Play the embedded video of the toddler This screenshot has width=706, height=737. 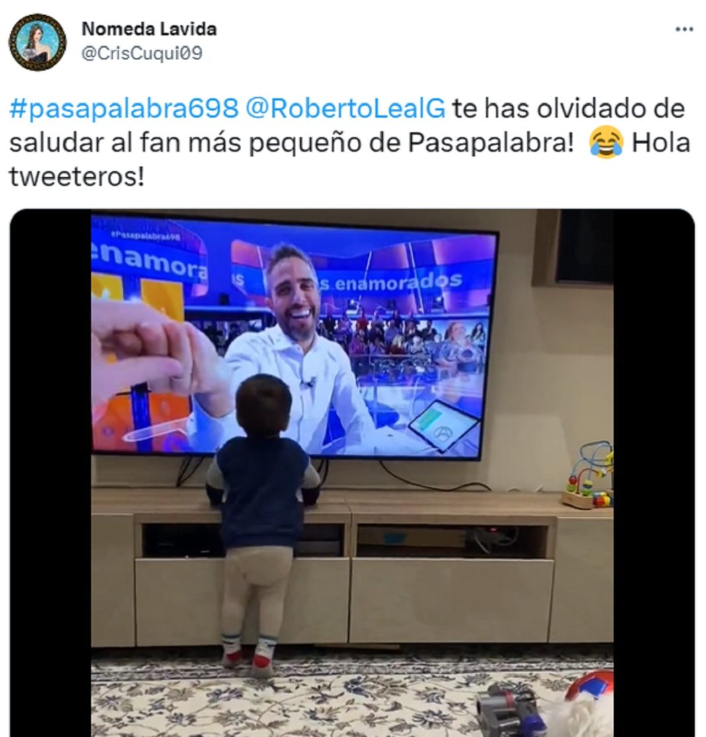click(352, 473)
